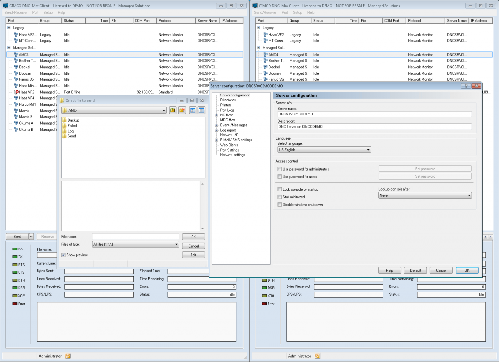Click Deckel port icon in left window
This screenshot has width=499, height=362.
point(16,67)
